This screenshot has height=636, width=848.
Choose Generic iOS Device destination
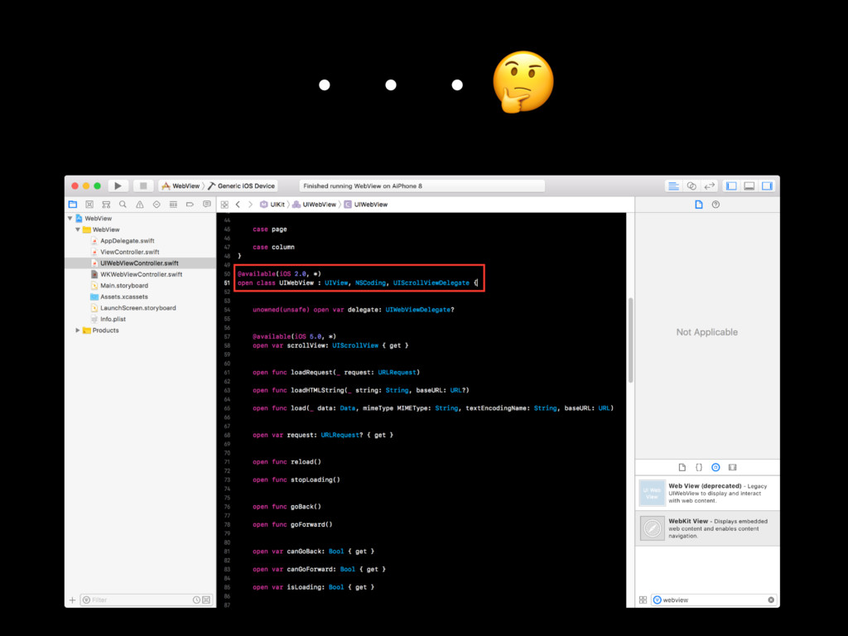242,185
